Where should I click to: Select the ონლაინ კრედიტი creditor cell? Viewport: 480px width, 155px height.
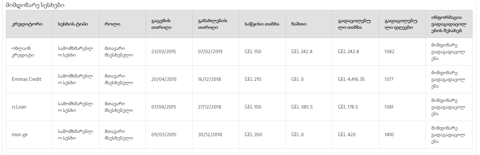click(23, 52)
